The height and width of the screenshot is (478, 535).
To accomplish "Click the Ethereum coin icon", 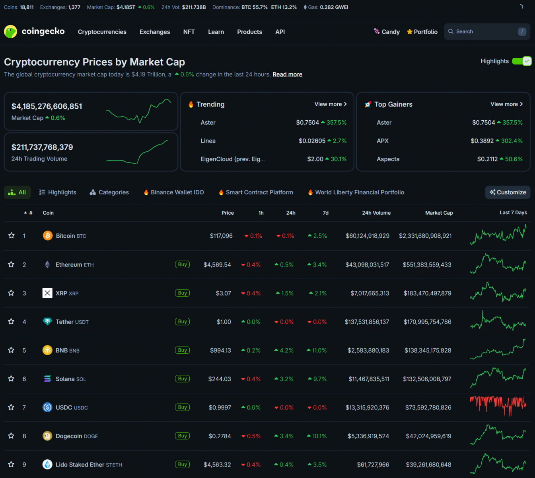I will (x=47, y=264).
